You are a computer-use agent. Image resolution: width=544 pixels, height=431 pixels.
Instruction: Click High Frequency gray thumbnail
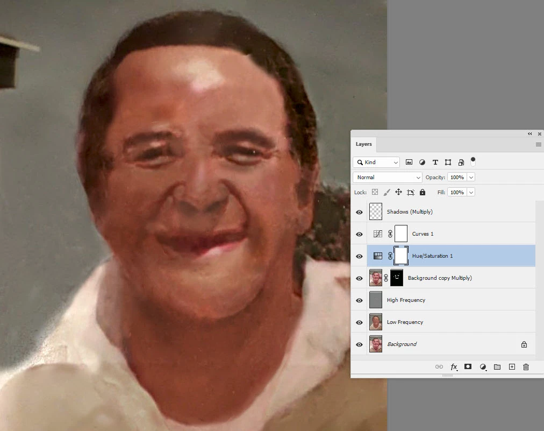click(x=376, y=300)
